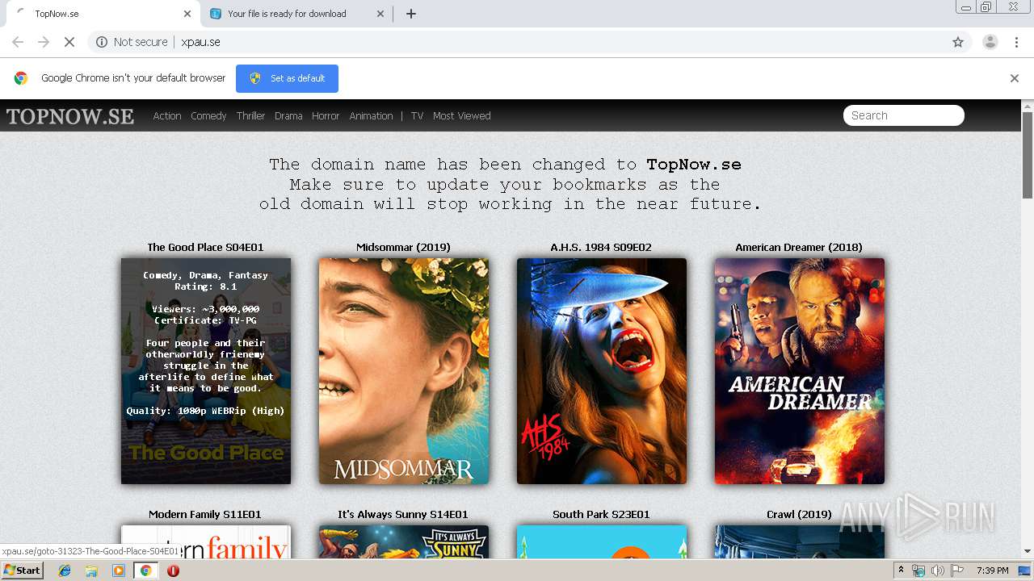The image size is (1034, 581).
Task: Click the Midsommar (2019) title
Action: pyautogui.click(x=403, y=247)
